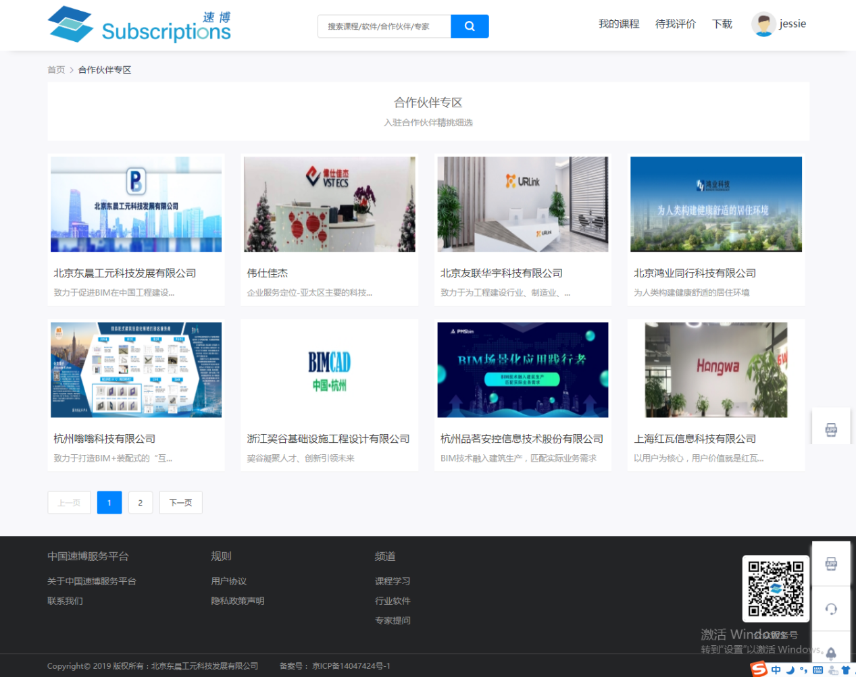Click description 致力于促进BIM在中国工程建设...

coord(114,293)
